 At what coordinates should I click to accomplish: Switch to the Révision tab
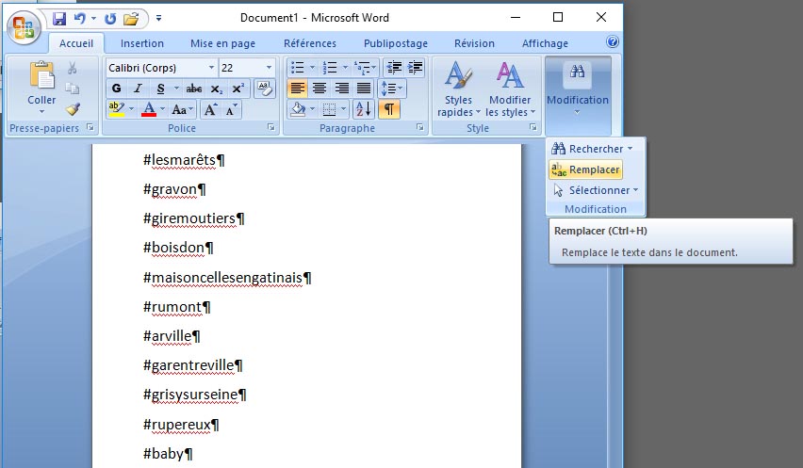(474, 43)
